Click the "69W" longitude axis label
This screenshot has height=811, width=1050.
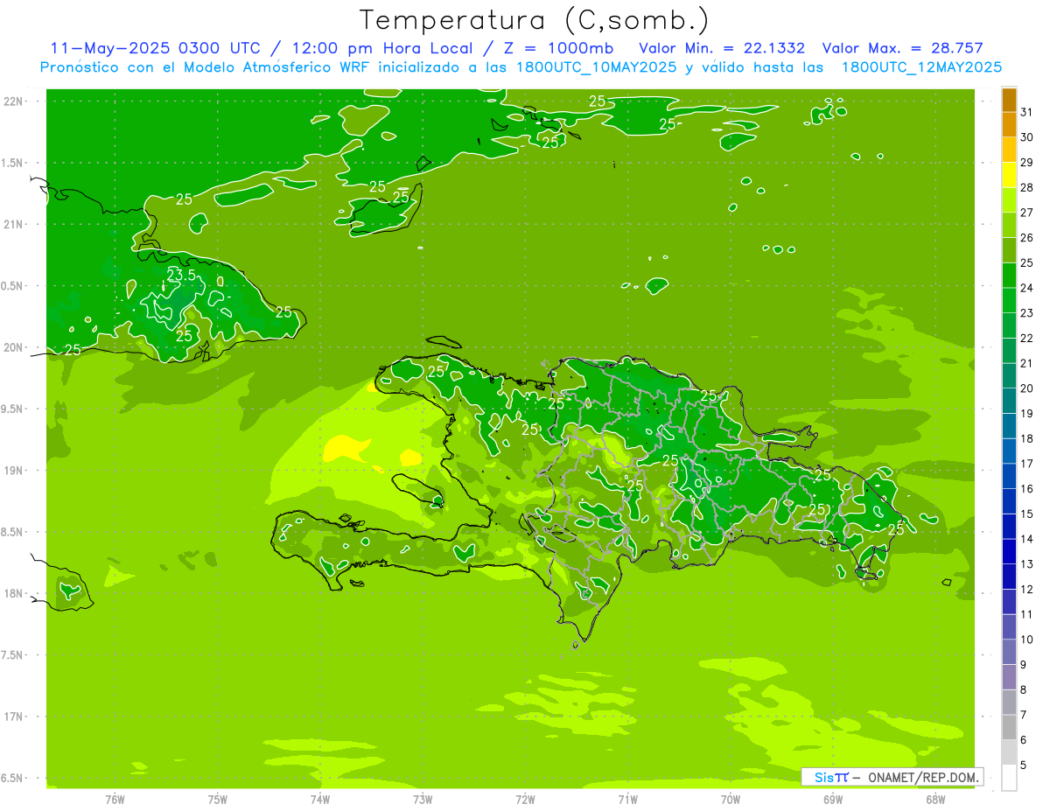833,800
